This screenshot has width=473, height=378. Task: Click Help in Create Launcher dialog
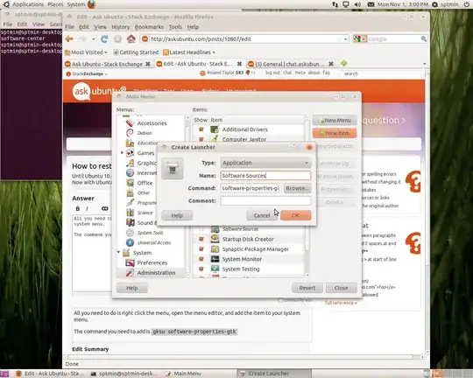click(177, 215)
